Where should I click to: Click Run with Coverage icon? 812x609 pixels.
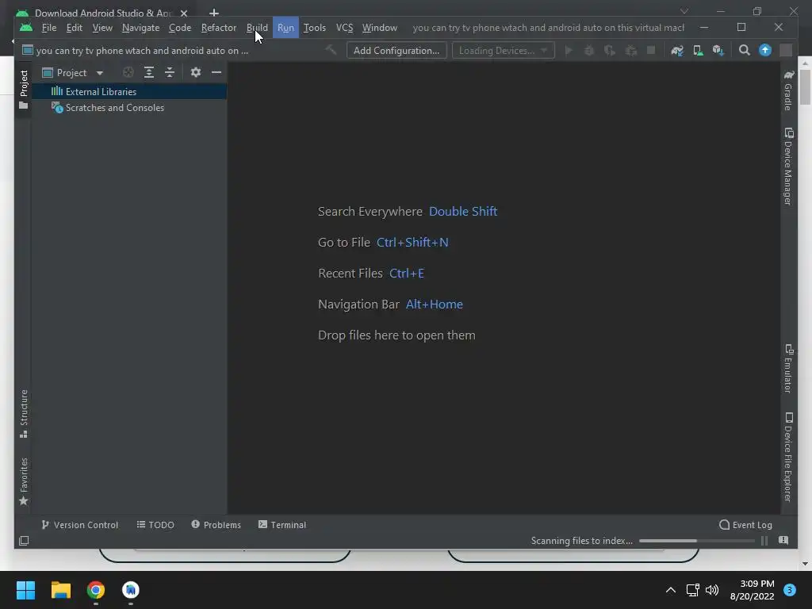tap(610, 50)
